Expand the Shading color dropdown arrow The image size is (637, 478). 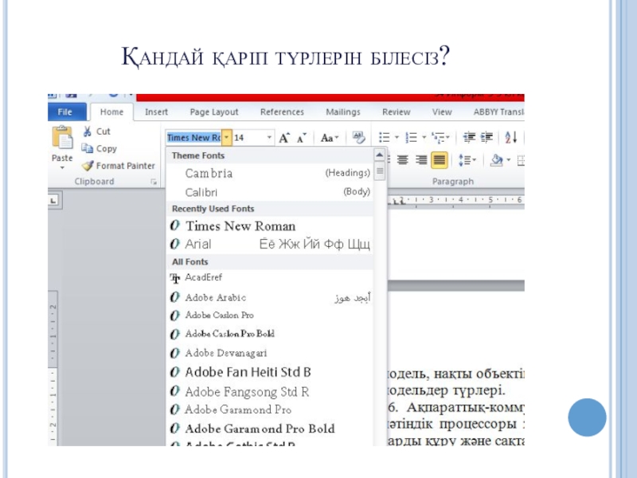pos(508,160)
